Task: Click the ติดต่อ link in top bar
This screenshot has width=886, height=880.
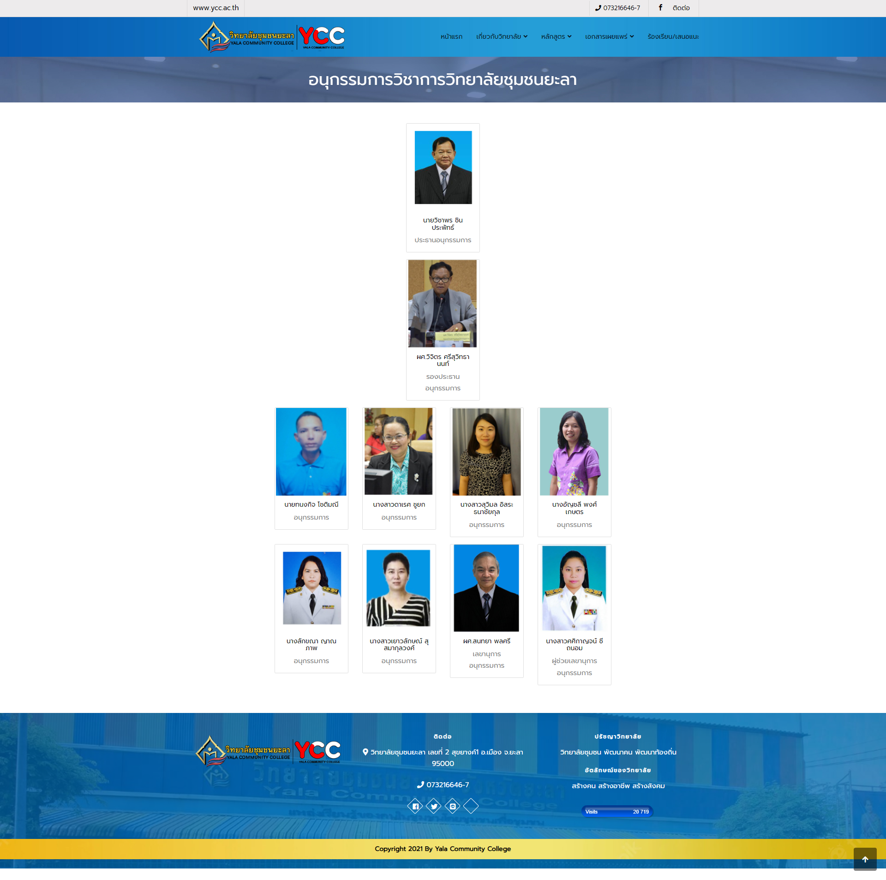Action: click(681, 8)
